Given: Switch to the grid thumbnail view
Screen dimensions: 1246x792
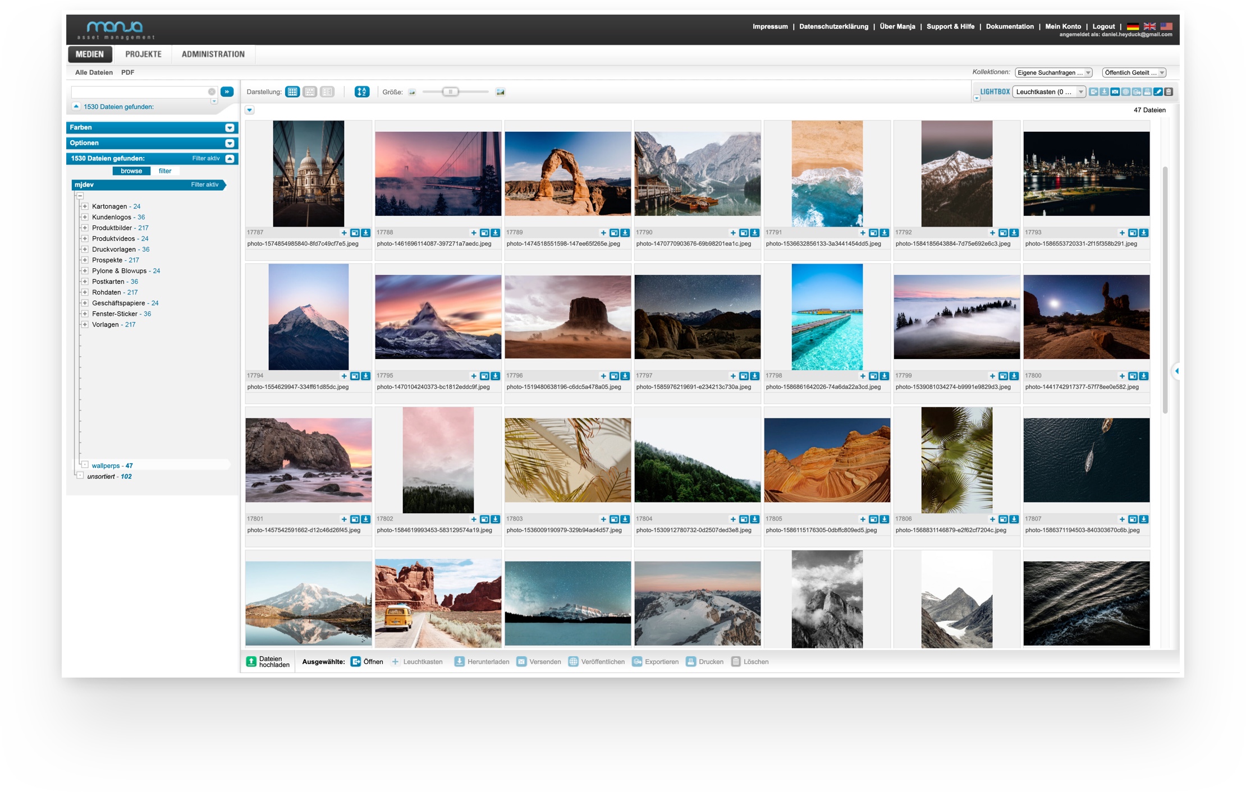Looking at the screenshot, I should click(x=292, y=92).
